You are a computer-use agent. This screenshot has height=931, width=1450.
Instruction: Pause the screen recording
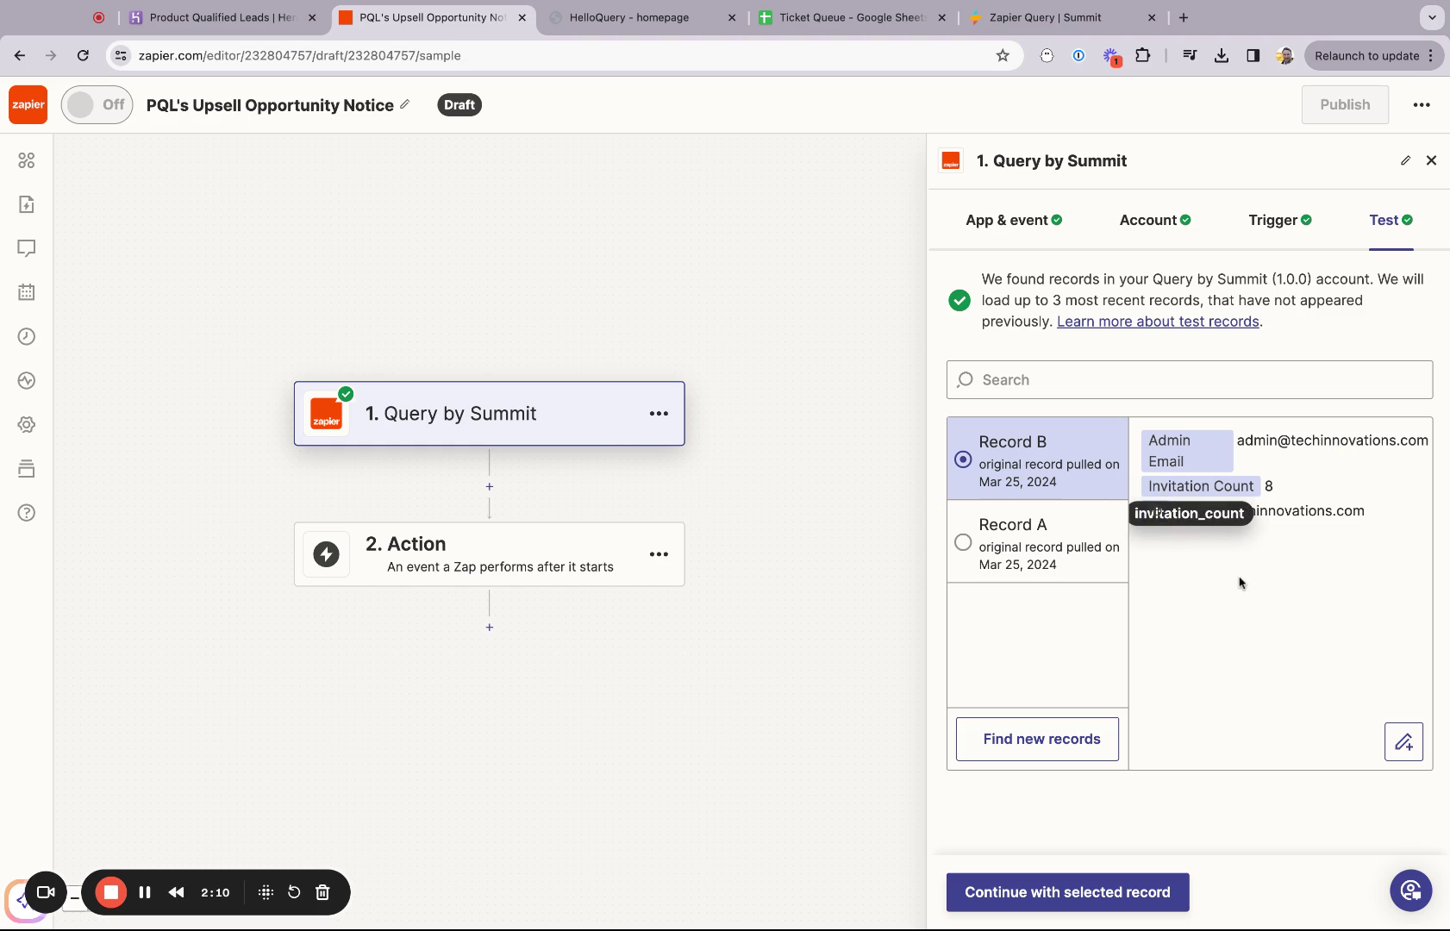click(145, 892)
